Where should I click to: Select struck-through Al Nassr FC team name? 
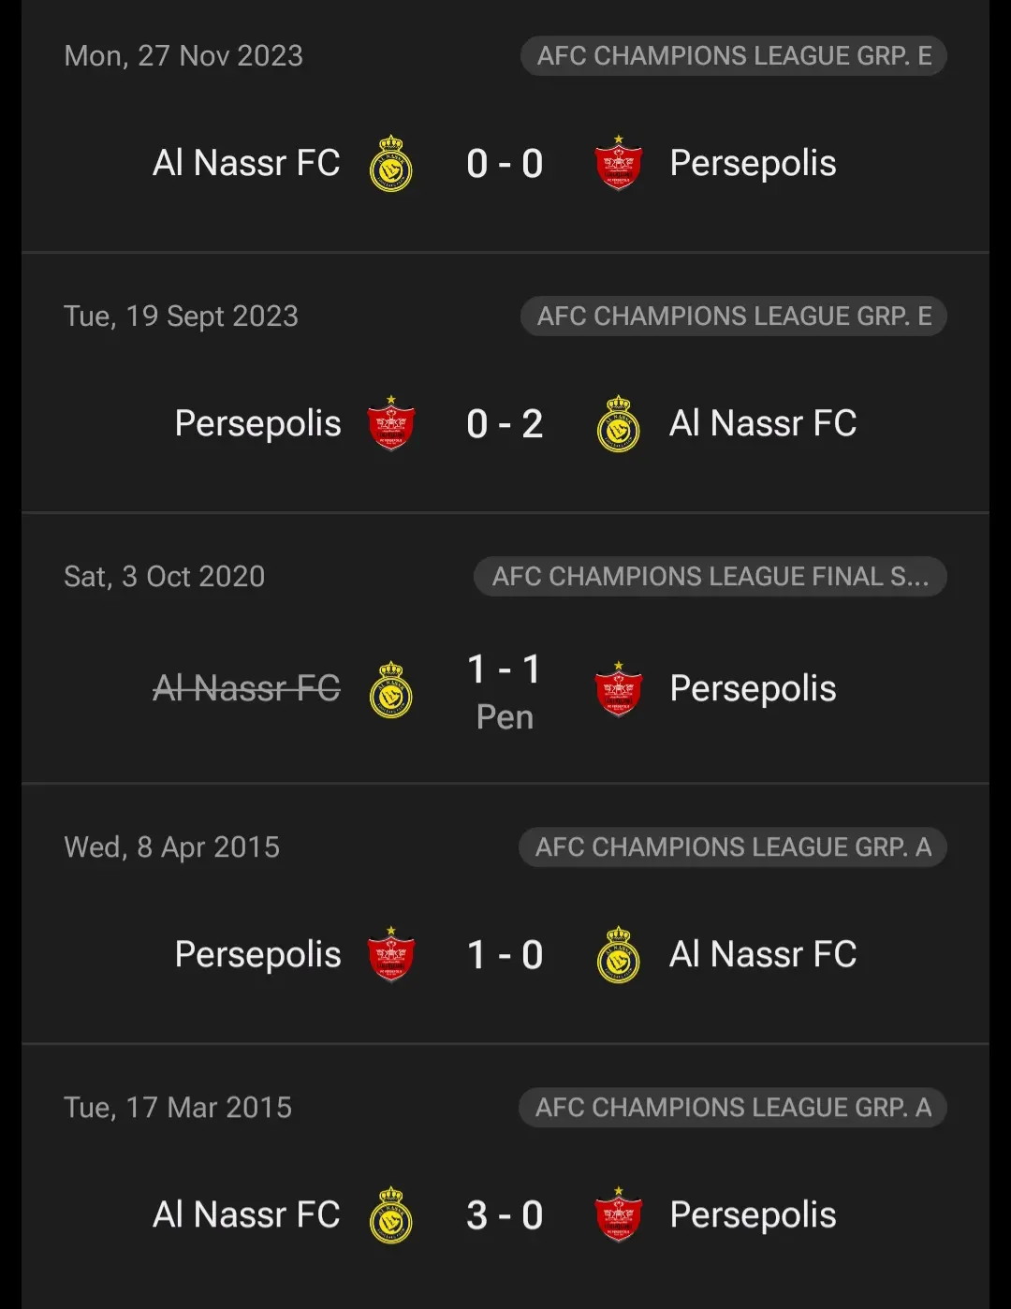246,689
